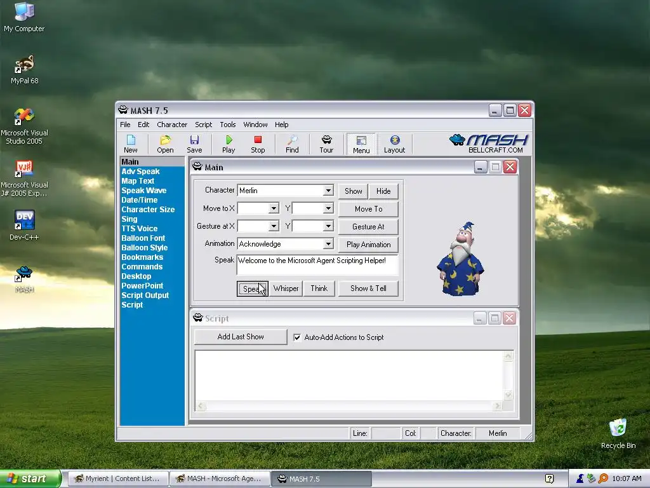
Task: Launch the Tour toolbar icon
Action: (326, 144)
